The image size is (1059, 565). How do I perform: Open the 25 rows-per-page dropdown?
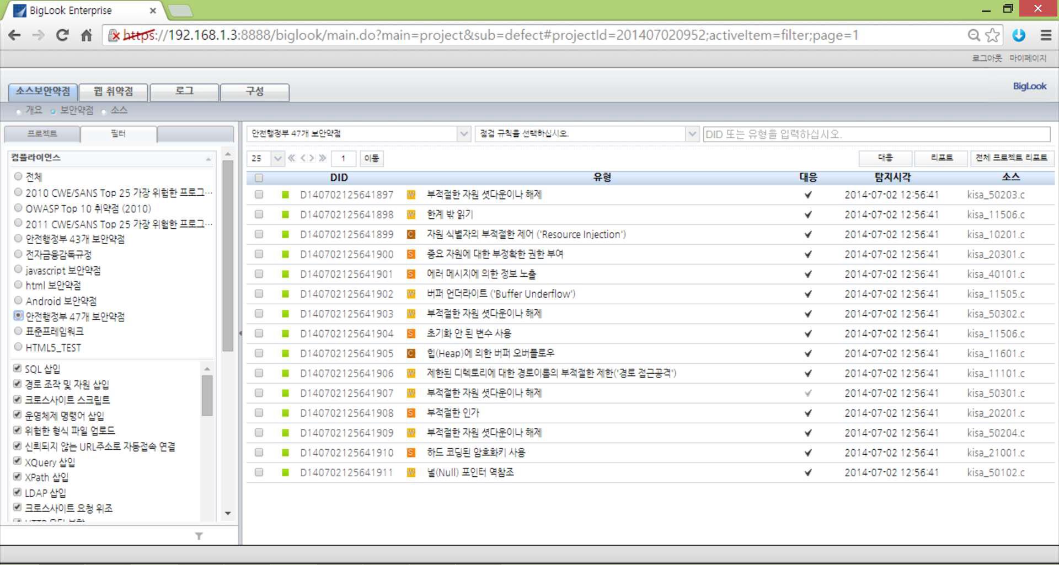click(x=277, y=158)
